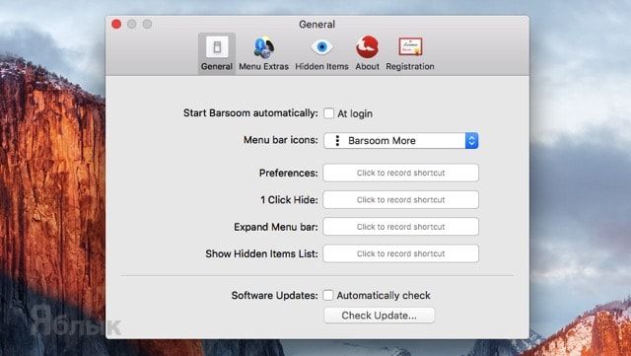The image size is (631, 356).
Task: Open the Menu Extras globe icon
Action: (263, 47)
